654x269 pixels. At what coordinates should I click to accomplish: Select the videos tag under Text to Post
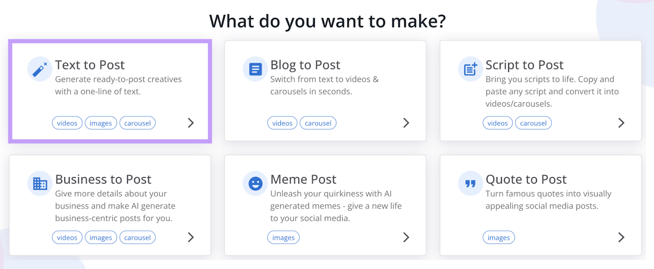point(67,123)
